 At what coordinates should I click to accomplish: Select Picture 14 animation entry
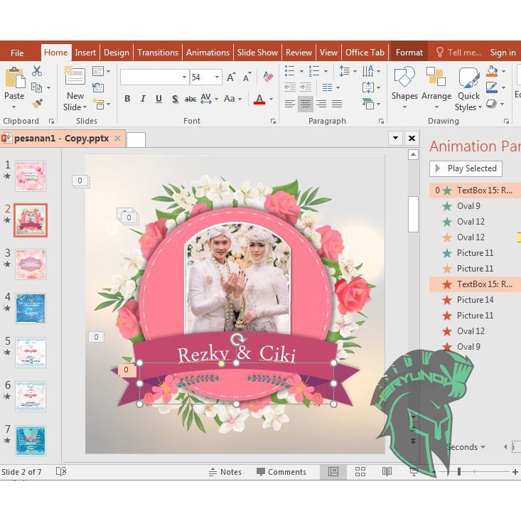click(x=475, y=300)
